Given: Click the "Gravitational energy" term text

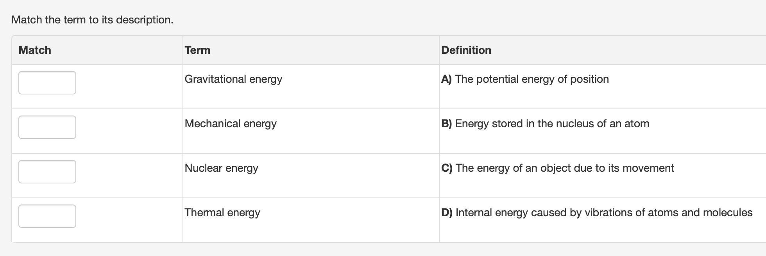Looking at the screenshot, I should [233, 79].
